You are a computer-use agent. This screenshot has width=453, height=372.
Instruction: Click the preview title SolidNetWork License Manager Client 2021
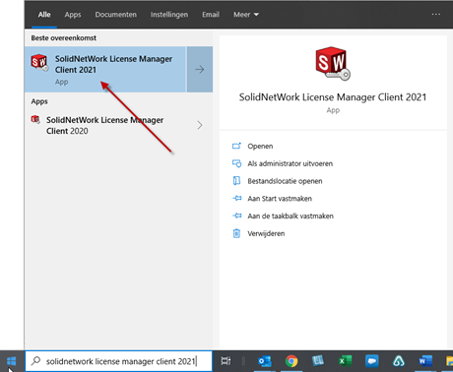(333, 97)
